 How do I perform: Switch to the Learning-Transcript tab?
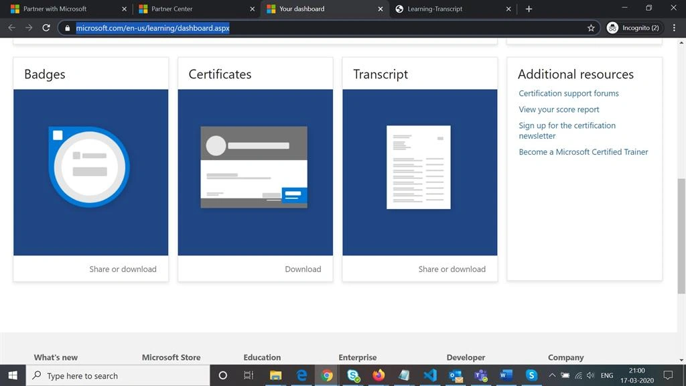click(453, 9)
